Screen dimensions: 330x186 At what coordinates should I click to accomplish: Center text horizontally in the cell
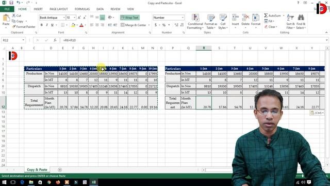pos(97,25)
